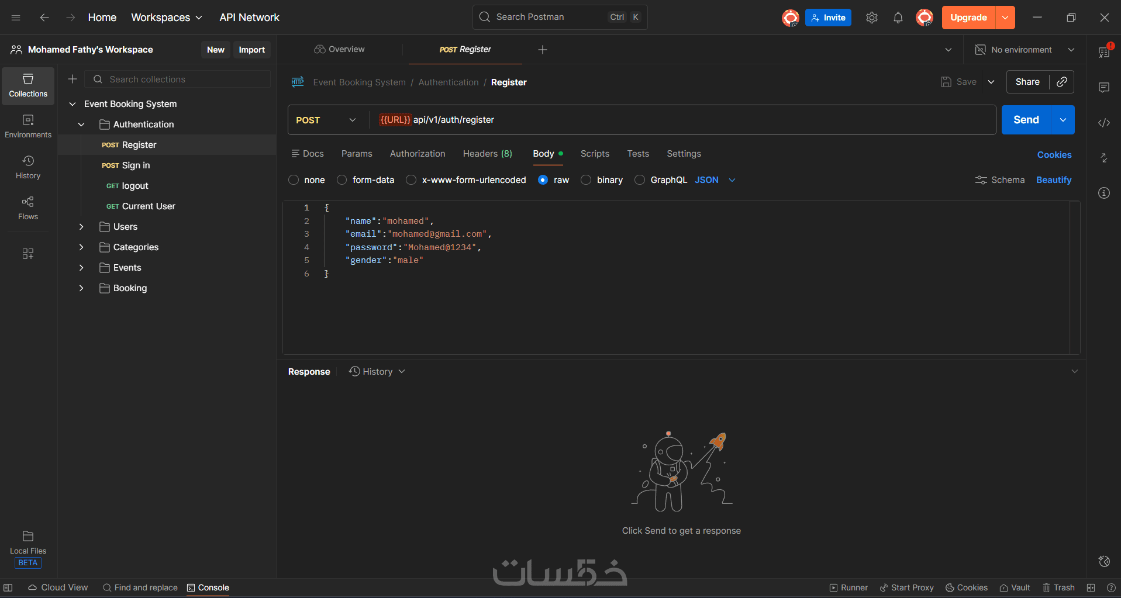Open Trash in the status bar
This screenshot has height=598, width=1121.
click(x=1058, y=587)
